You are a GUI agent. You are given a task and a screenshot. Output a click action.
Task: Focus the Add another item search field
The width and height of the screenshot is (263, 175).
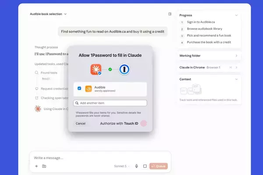tap(110, 103)
